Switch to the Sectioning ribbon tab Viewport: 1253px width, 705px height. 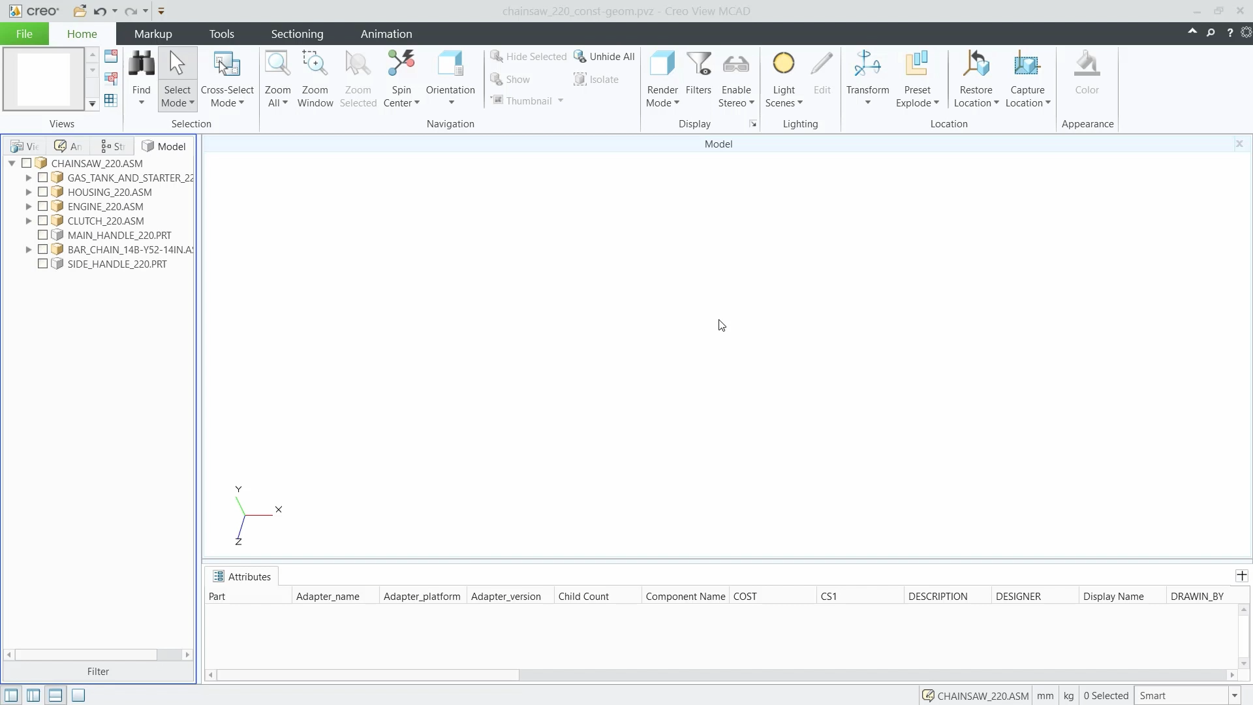coord(297,33)
